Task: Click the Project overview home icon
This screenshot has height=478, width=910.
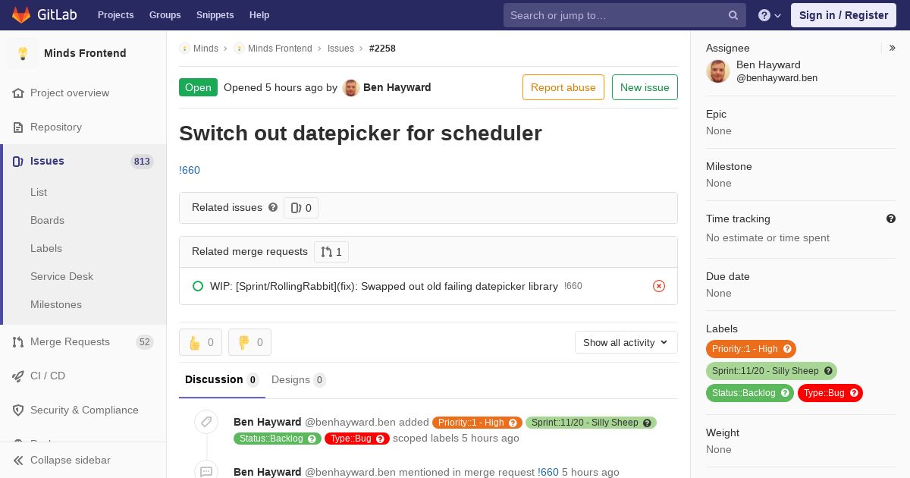Action: tap(18, 93)
